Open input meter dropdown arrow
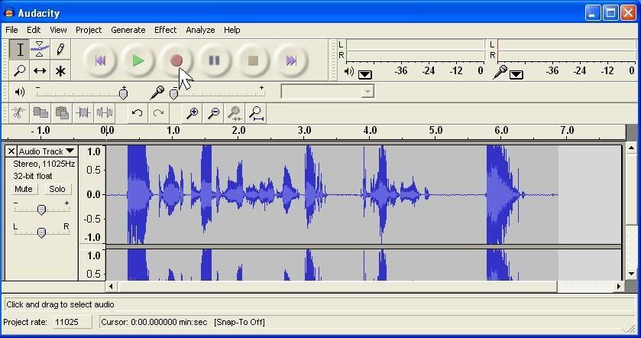641x338 pixels. (x=516, y=74)
